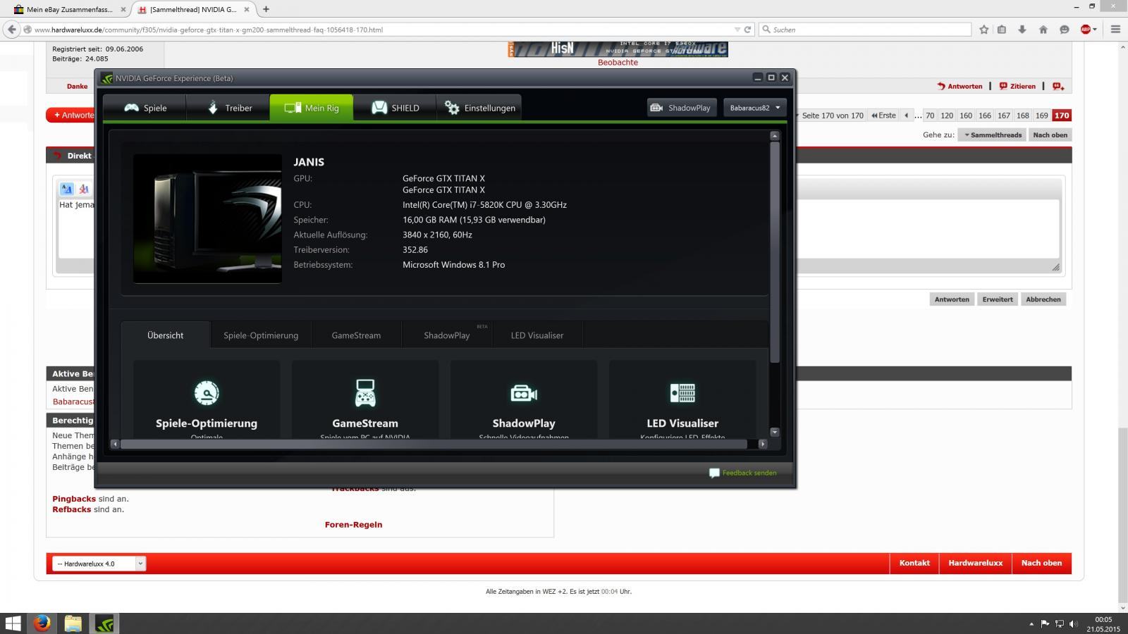
Task: Click the Firefox chat bubble icon
Action: pos(1065,30)
